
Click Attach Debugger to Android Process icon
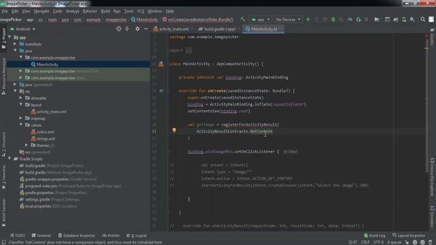tap(358, 20)
